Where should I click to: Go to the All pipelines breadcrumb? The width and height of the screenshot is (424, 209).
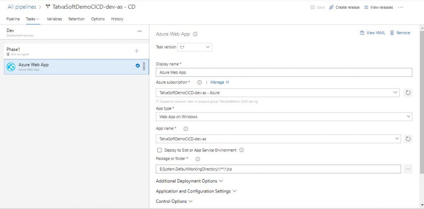[x=22, y=7]
